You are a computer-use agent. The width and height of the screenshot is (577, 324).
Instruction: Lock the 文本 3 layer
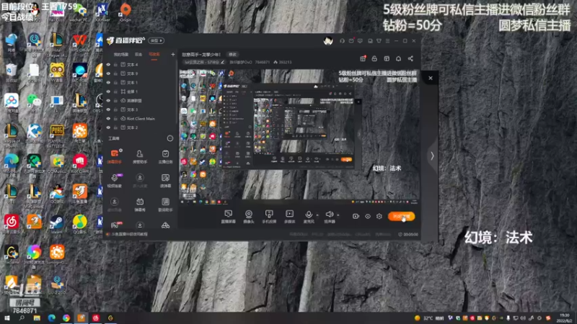coord(115,109)
